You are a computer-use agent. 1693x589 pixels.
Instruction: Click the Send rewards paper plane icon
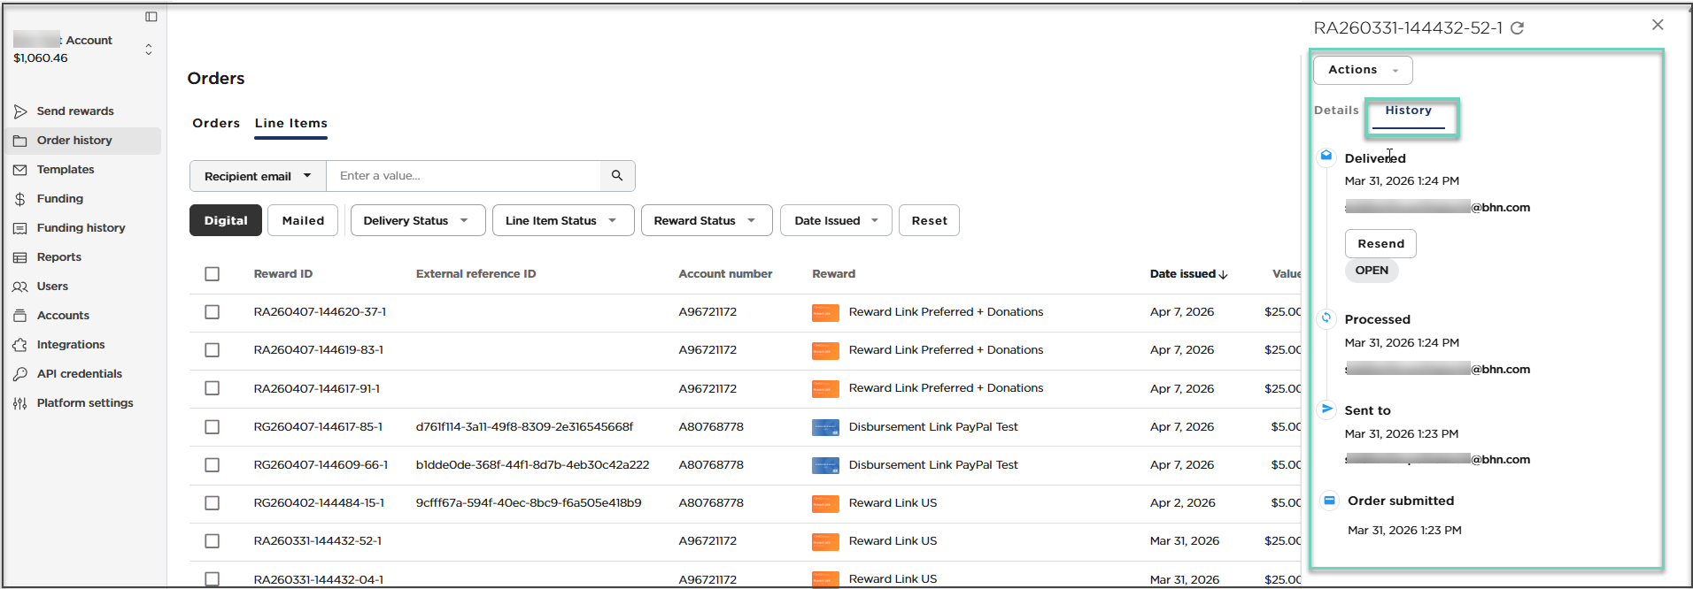pyautogui.click(x=20, y=111)
